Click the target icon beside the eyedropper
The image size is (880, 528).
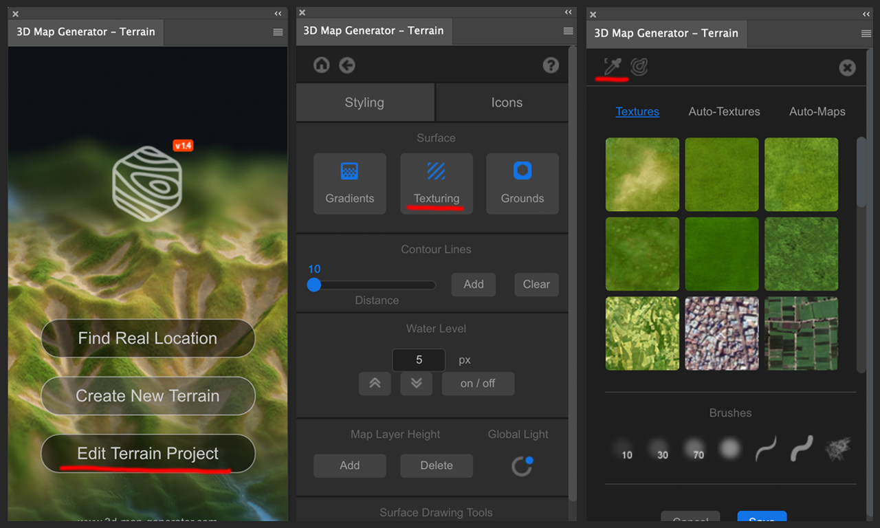(x=639, y=67)
